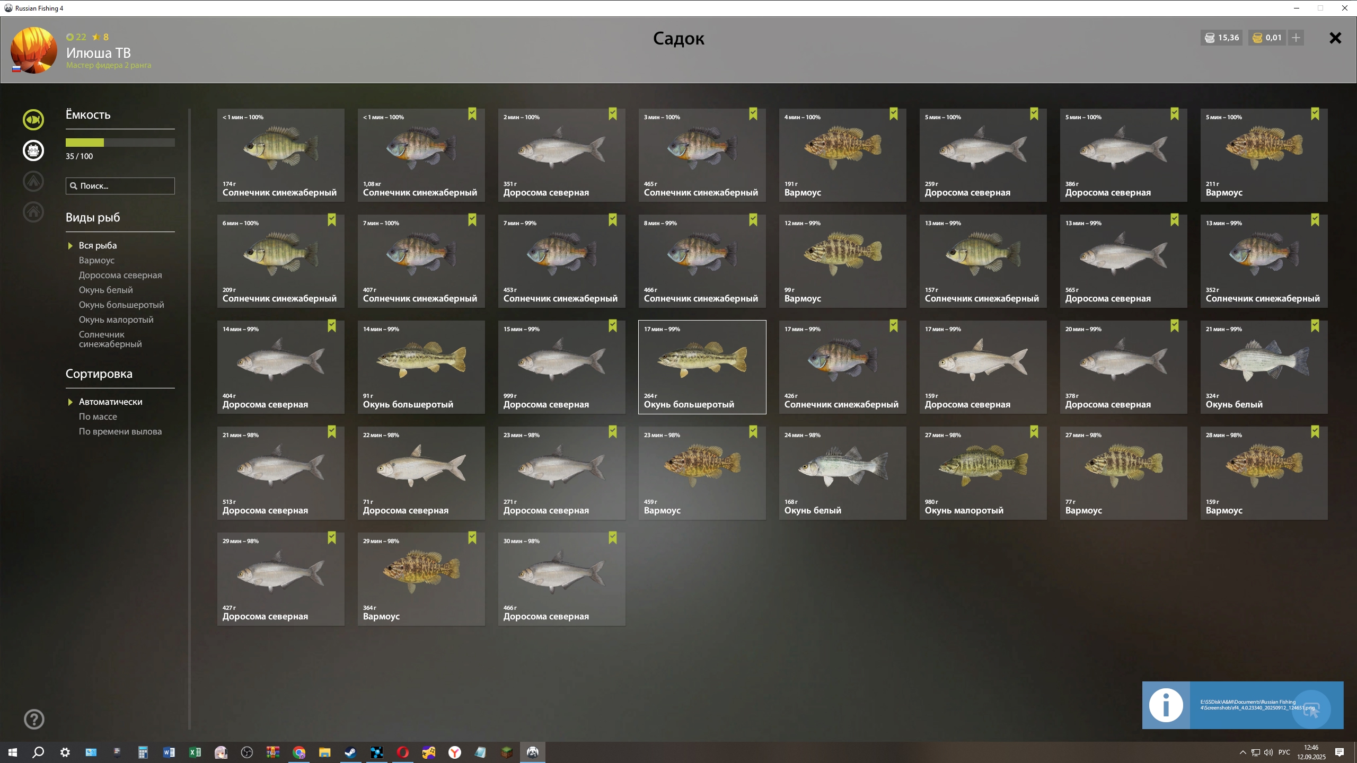Open the Windows notification center
1357x763 pixels.
tap(1340, 752)
